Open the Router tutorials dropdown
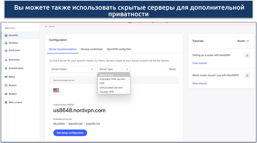 [243, 41]
